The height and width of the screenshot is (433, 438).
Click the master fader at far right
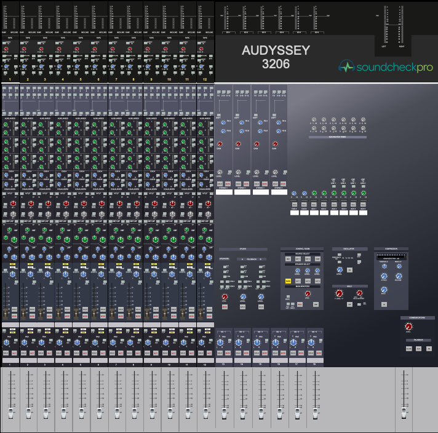pyautogui.click(x=404, y=409)
